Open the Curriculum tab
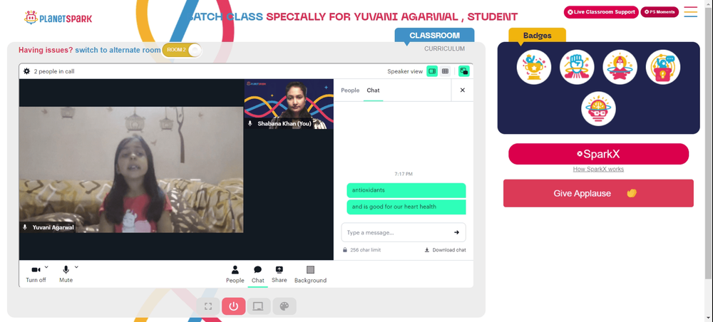Image resolution: width=713 pixels, height=322 pixels. pyautogui.click(x=445, y=48)
